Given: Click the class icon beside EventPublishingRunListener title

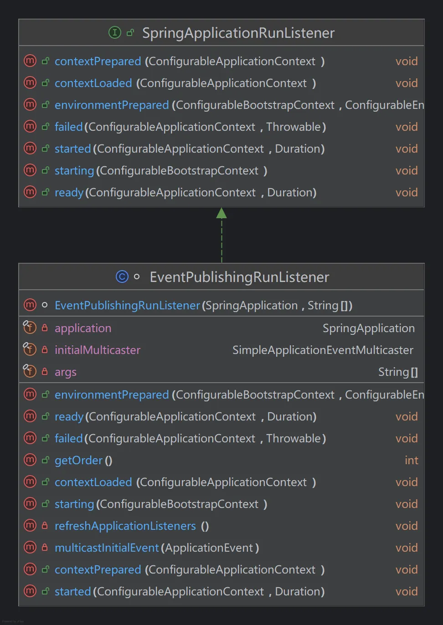Looking at the screenshot, I should (122, 277).
